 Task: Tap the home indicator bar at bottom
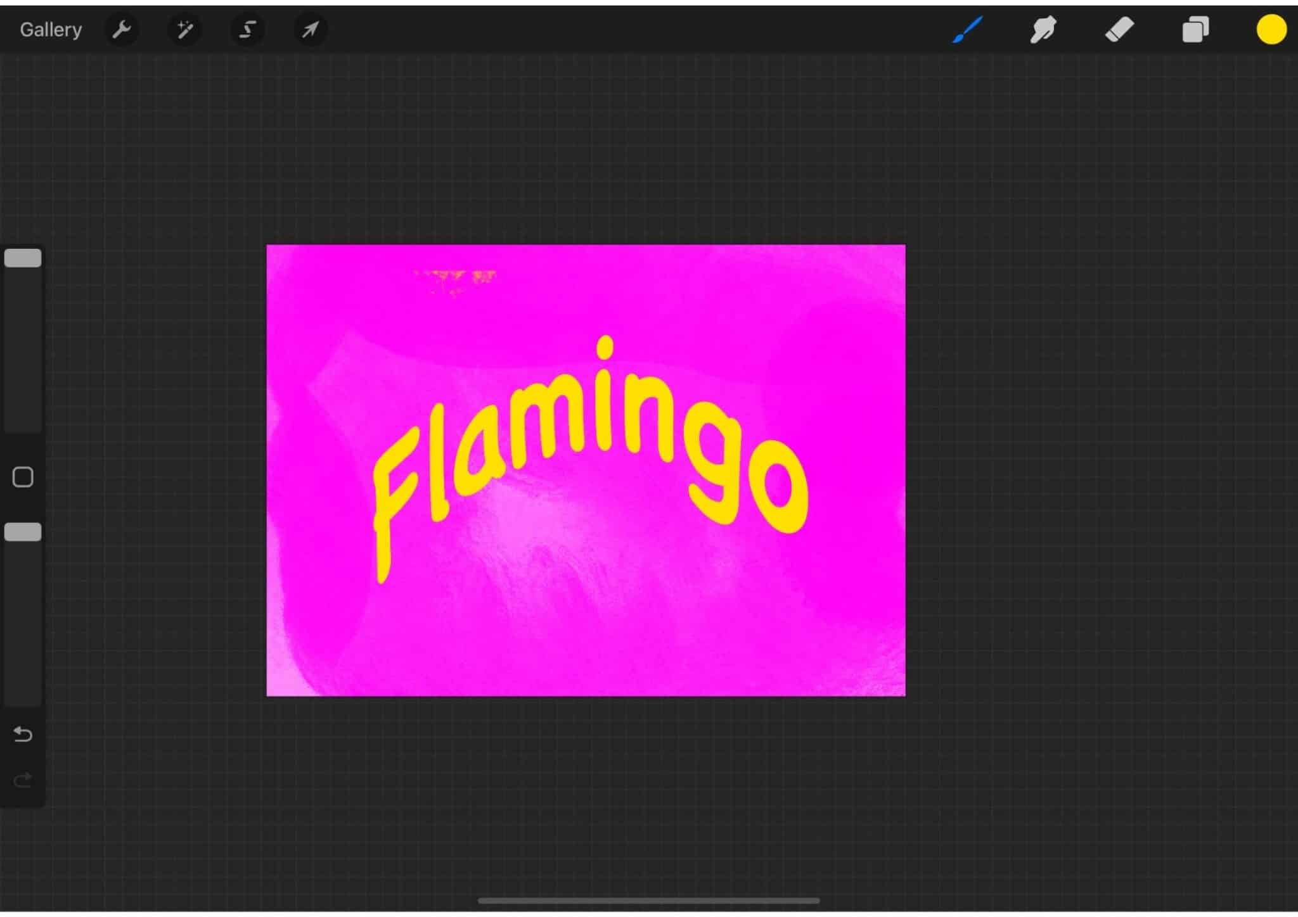tap(648, 901)
